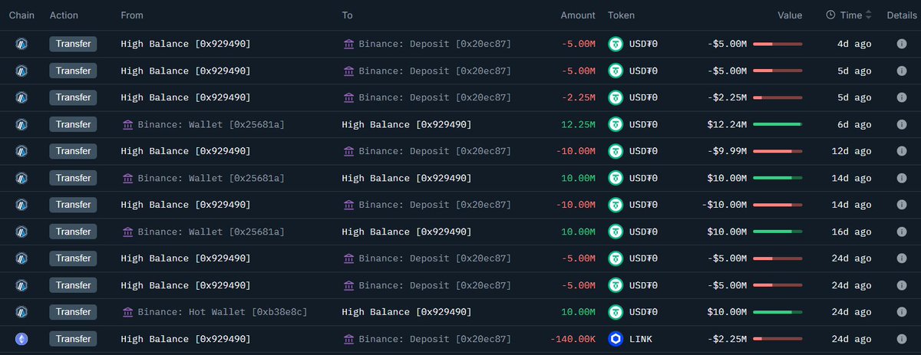This screenshot has height=355, width=921.
Task: Open details info icon for LINK transfer row
Action: 902,340
